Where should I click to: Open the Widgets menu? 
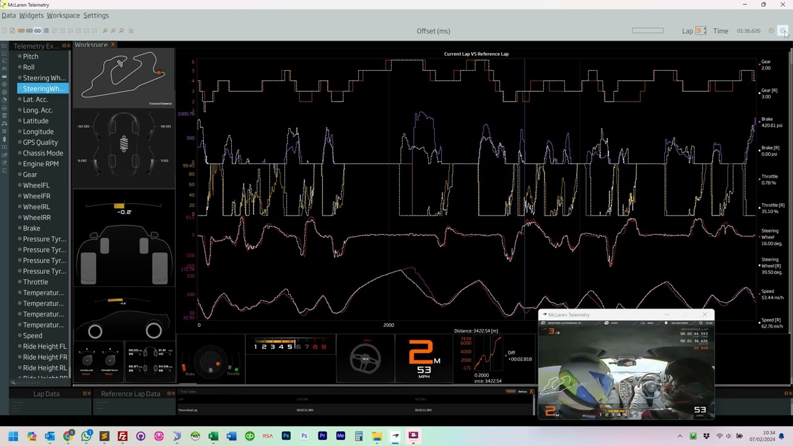click(x=31, y=15)
